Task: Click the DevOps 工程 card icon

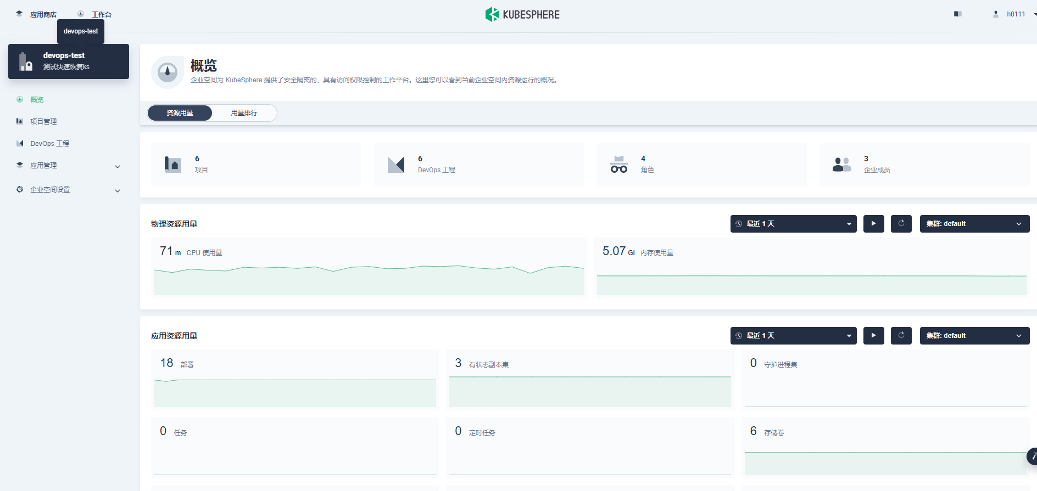Action: coord(396,164)
